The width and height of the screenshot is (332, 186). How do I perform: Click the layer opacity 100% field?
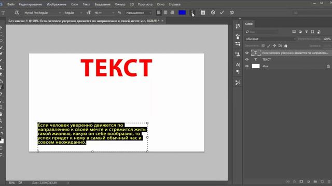click(327, 39)
